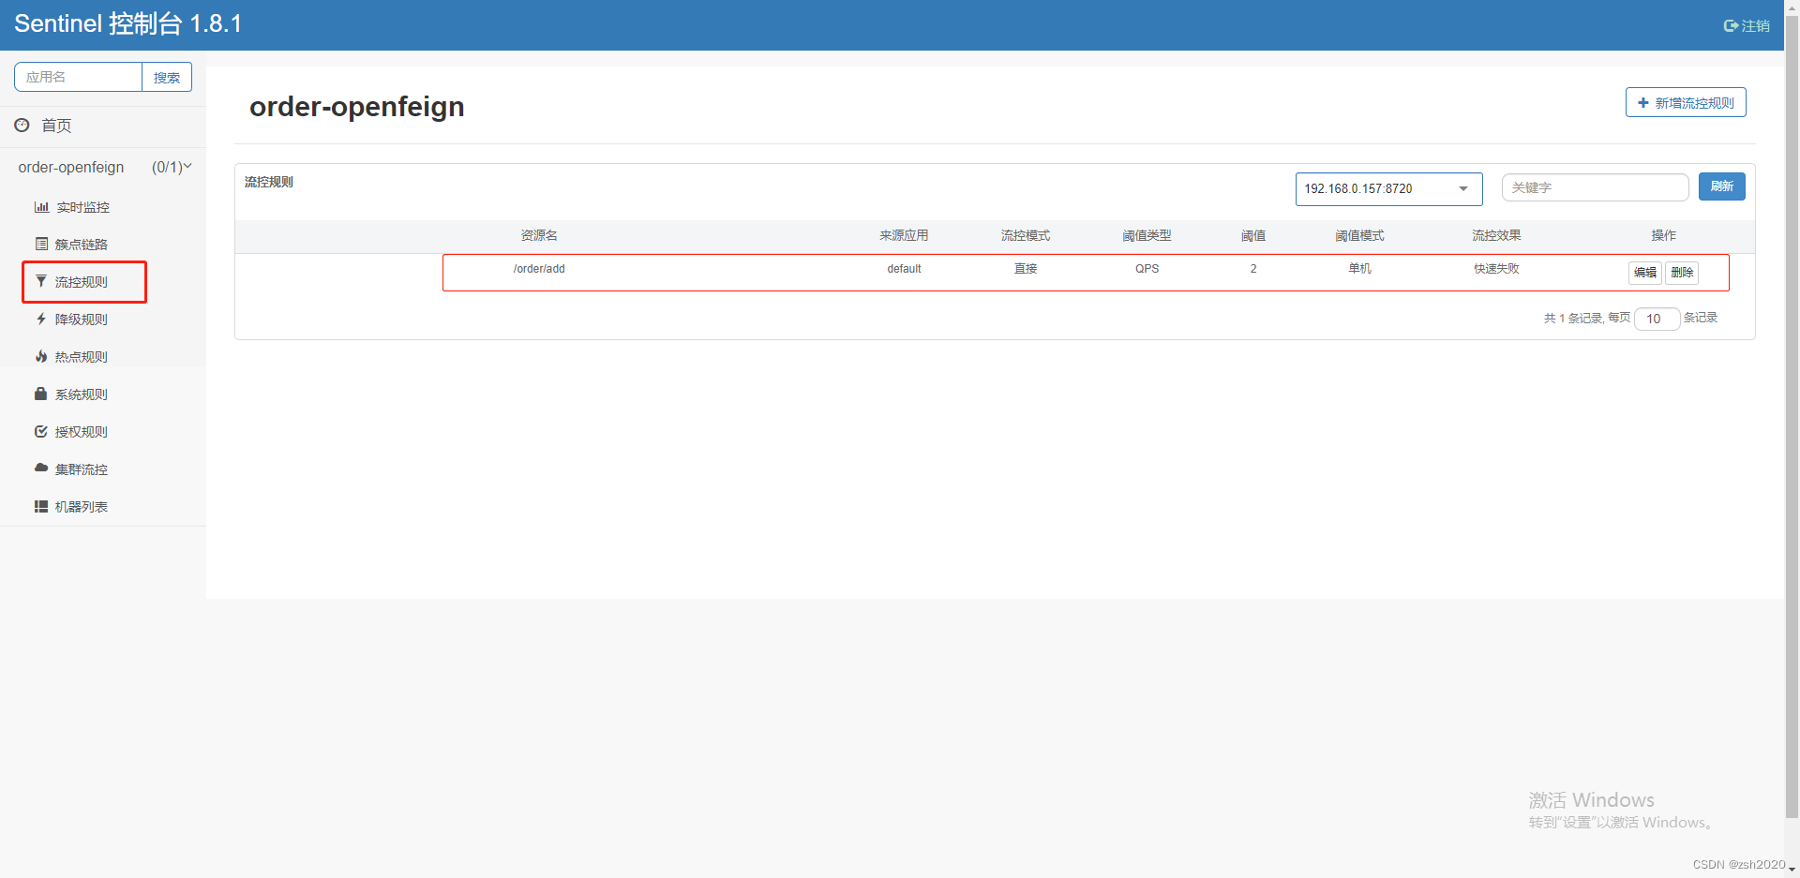The height and width of the screenshot is (878, 1800).
Task: Click the 直接 flow mode cell
Action: (x=1026, y=269)
